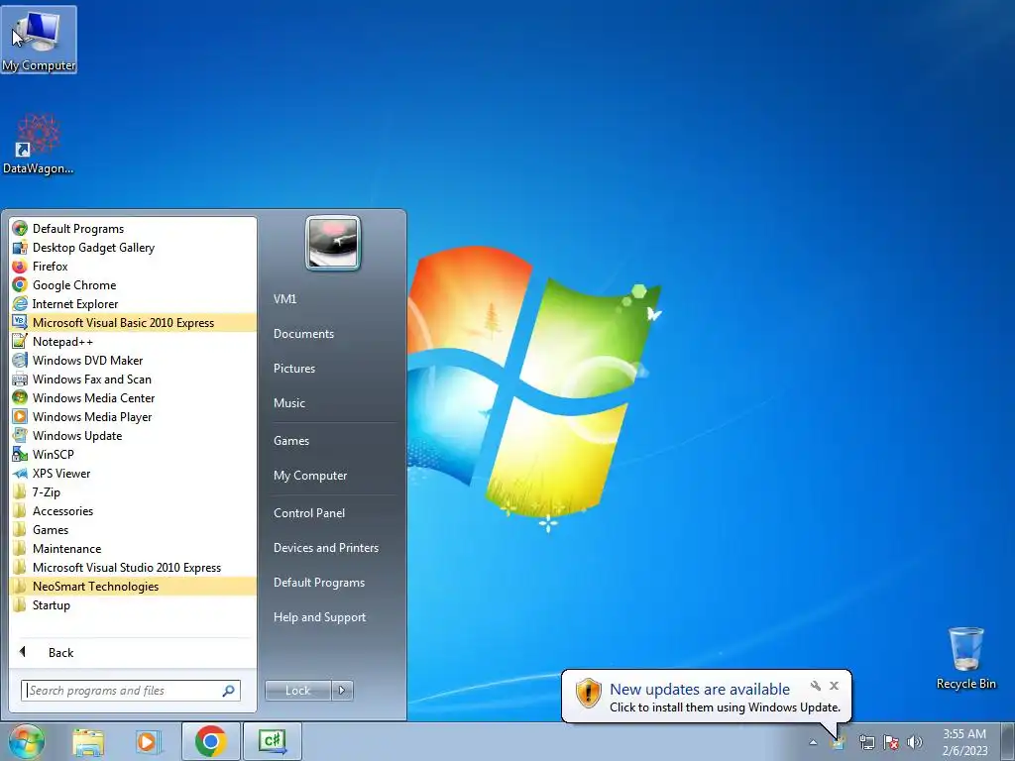This screenshot has height=761, width=1015.
Task: Expand the Accessories folder
Action: [x=133, y=510]
